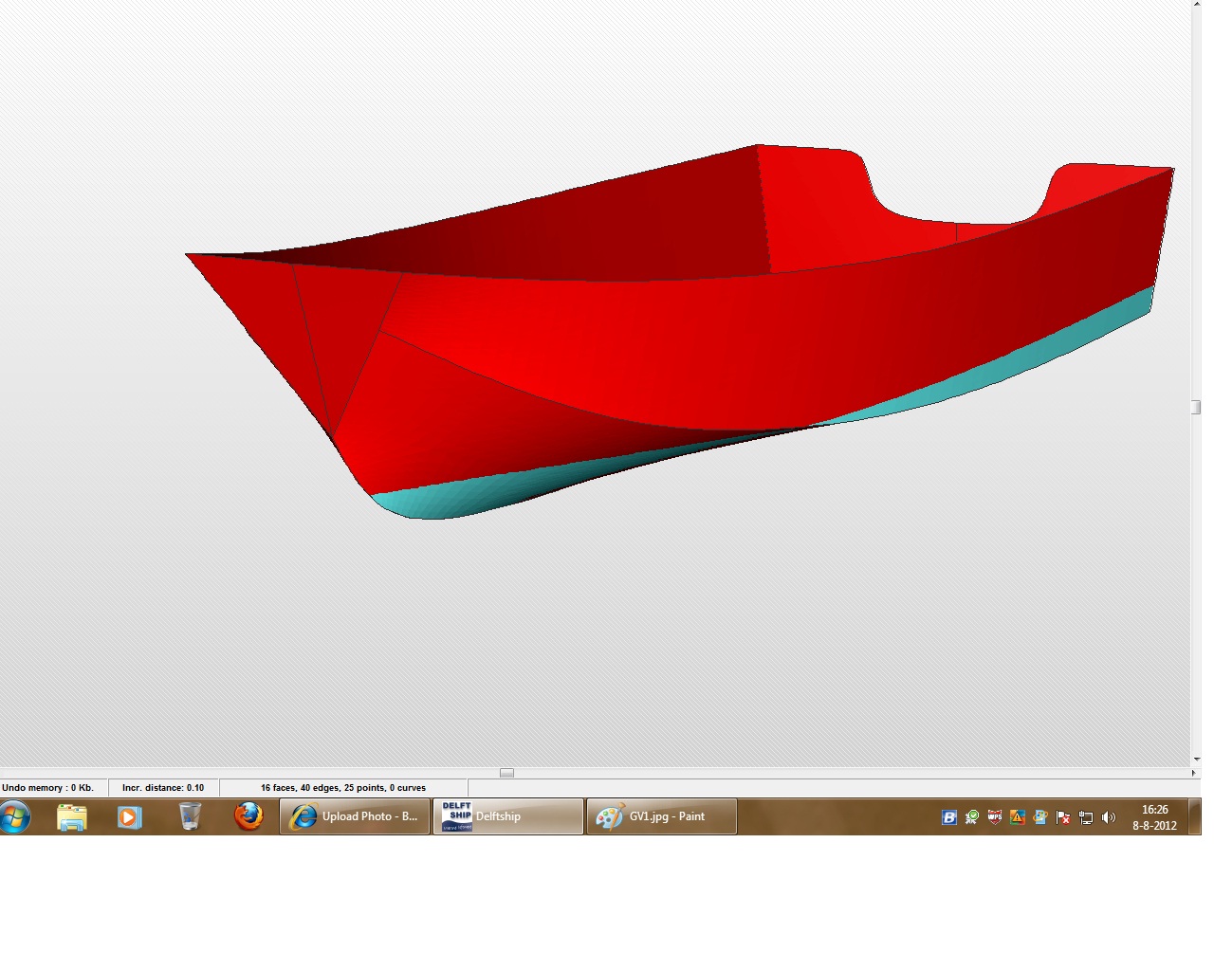Activate the Delftship taskbar button
The image size is (1214, 971).
508,816
